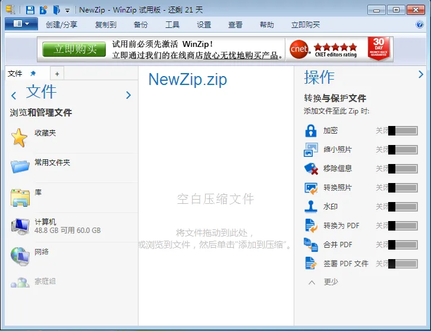The height and width of the screenshot is (331, 431).
Task: Click the Save floppy disk icon
Action: (x=30, y=10)
